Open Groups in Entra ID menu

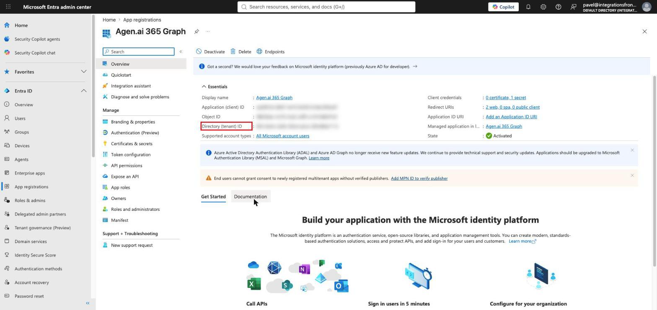pyautogui.click(x=22, y=132)
